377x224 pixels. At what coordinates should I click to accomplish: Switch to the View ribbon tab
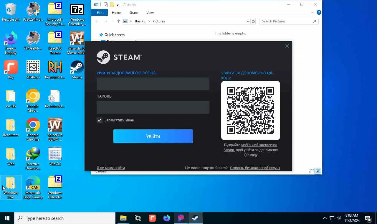tap(150, 13)
